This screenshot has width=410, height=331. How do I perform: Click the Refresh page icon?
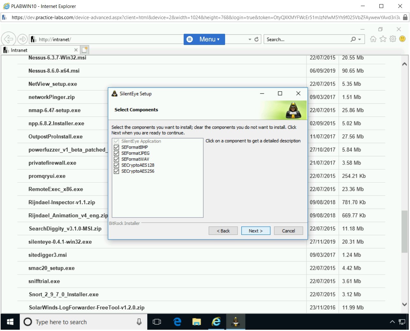tap(256, 39)
